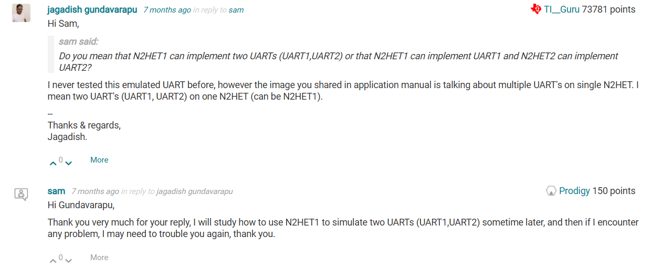Click jagadish gundavarapu's profile avatar photo

(21, 13)
